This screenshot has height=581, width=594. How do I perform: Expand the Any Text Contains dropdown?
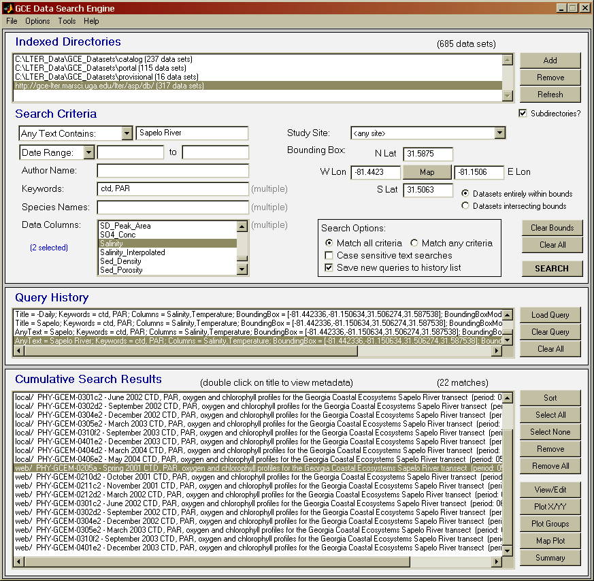click(x=127, y=133)
